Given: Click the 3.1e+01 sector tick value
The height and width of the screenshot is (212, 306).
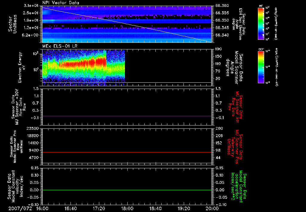Looking at the screenshot, I should (31, 5).
